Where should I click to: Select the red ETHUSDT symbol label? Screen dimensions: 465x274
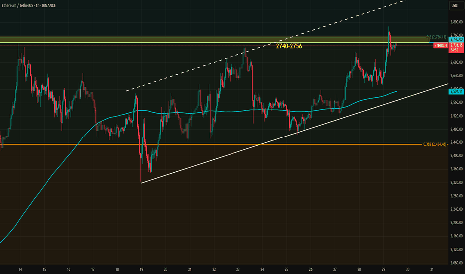pos(441,46)
